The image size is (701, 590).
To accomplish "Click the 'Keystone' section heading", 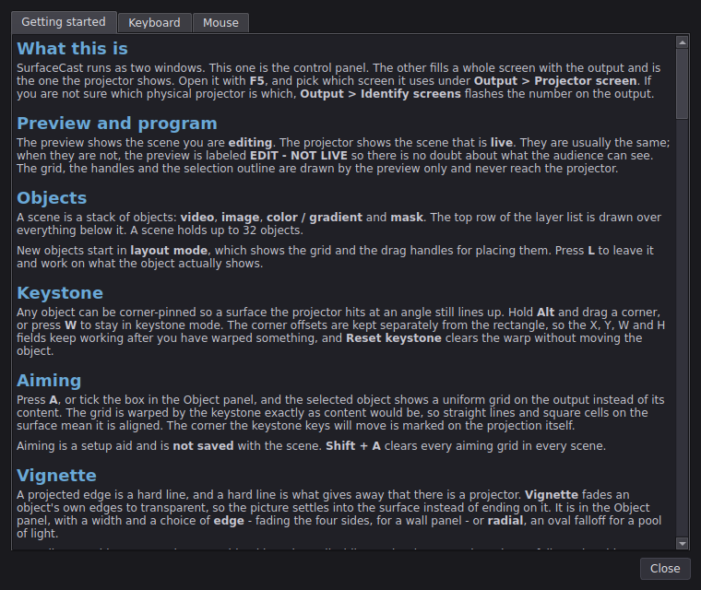I will 60,293.
